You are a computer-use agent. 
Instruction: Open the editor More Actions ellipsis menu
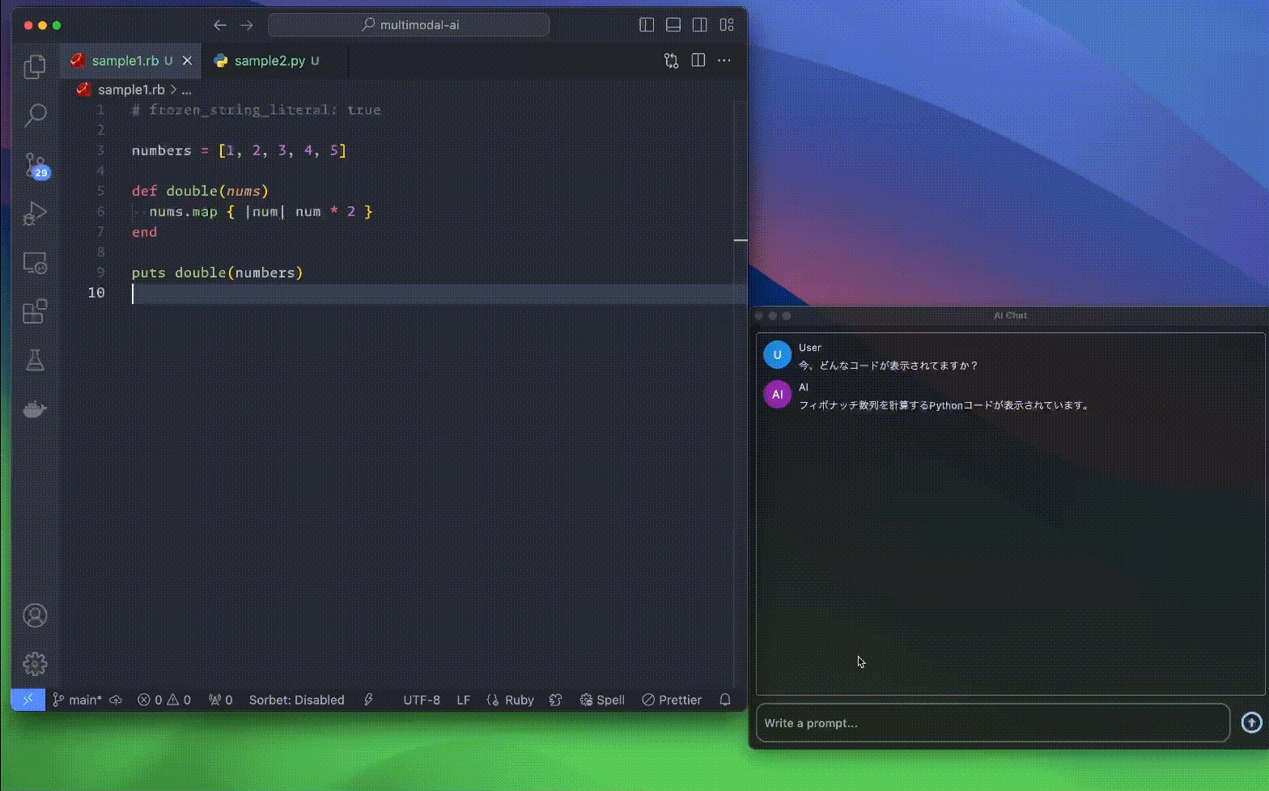[x=724, y=61]
